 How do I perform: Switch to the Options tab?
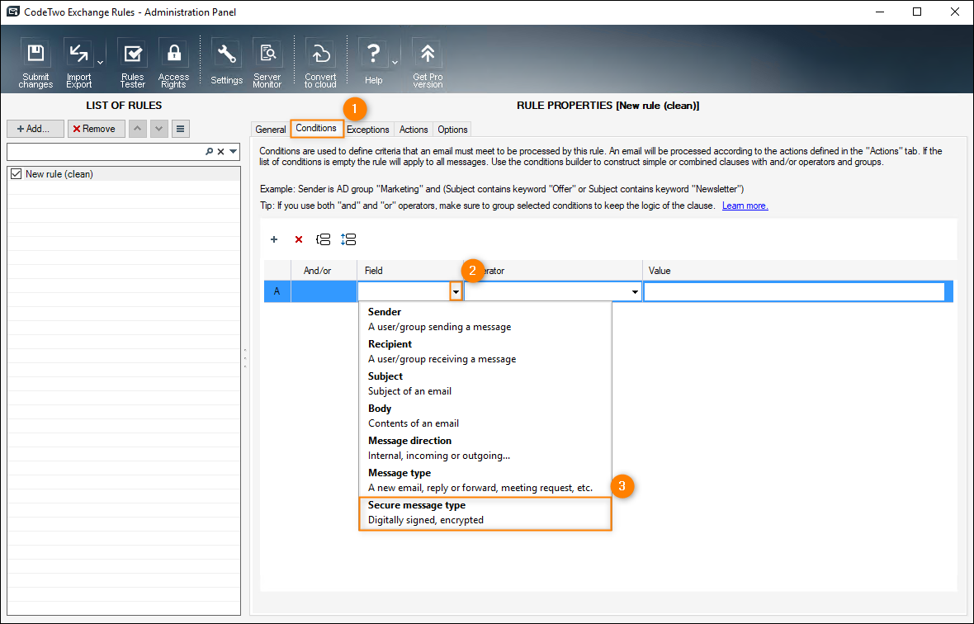[x=452, y=129]
